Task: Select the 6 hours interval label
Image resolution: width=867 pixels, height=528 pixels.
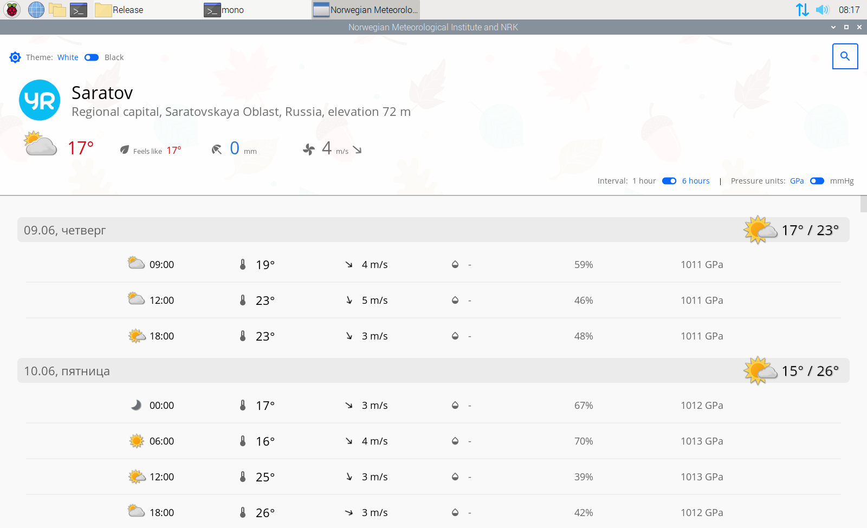Action: click(x=696, y=181)
